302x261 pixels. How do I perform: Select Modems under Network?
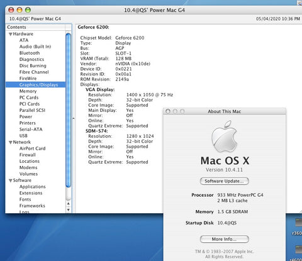click(x=28, y=167)
